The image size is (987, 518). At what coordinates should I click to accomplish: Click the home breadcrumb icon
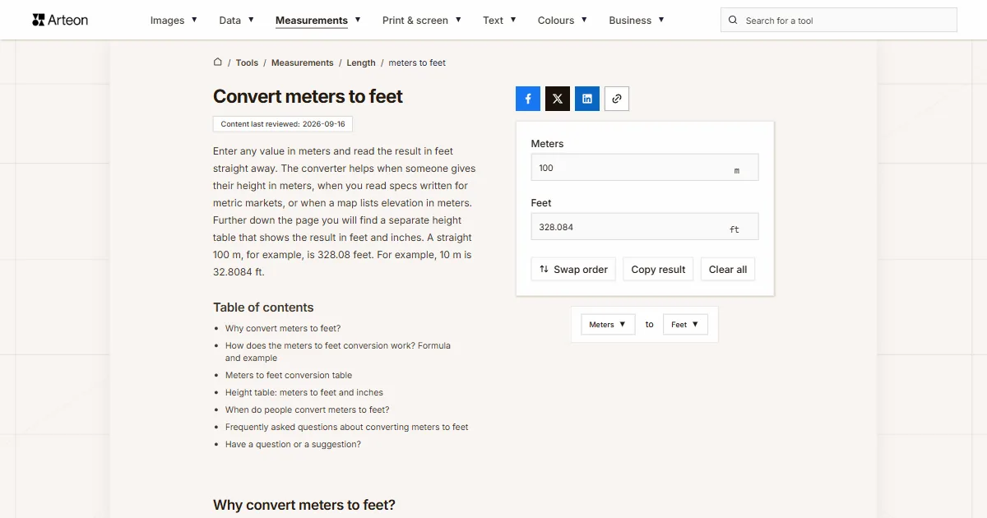(x=218, y=62)
